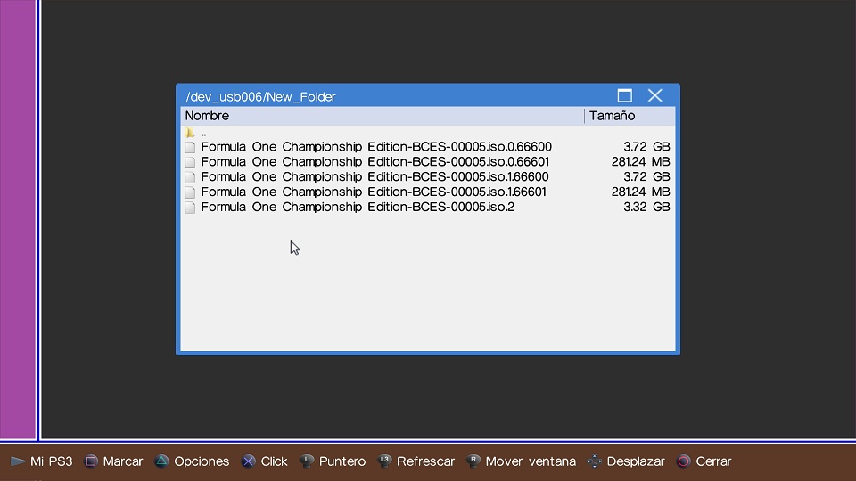856x481 pixels.
Task: Click the Cerrar label
Action: (x=713, y=461)
